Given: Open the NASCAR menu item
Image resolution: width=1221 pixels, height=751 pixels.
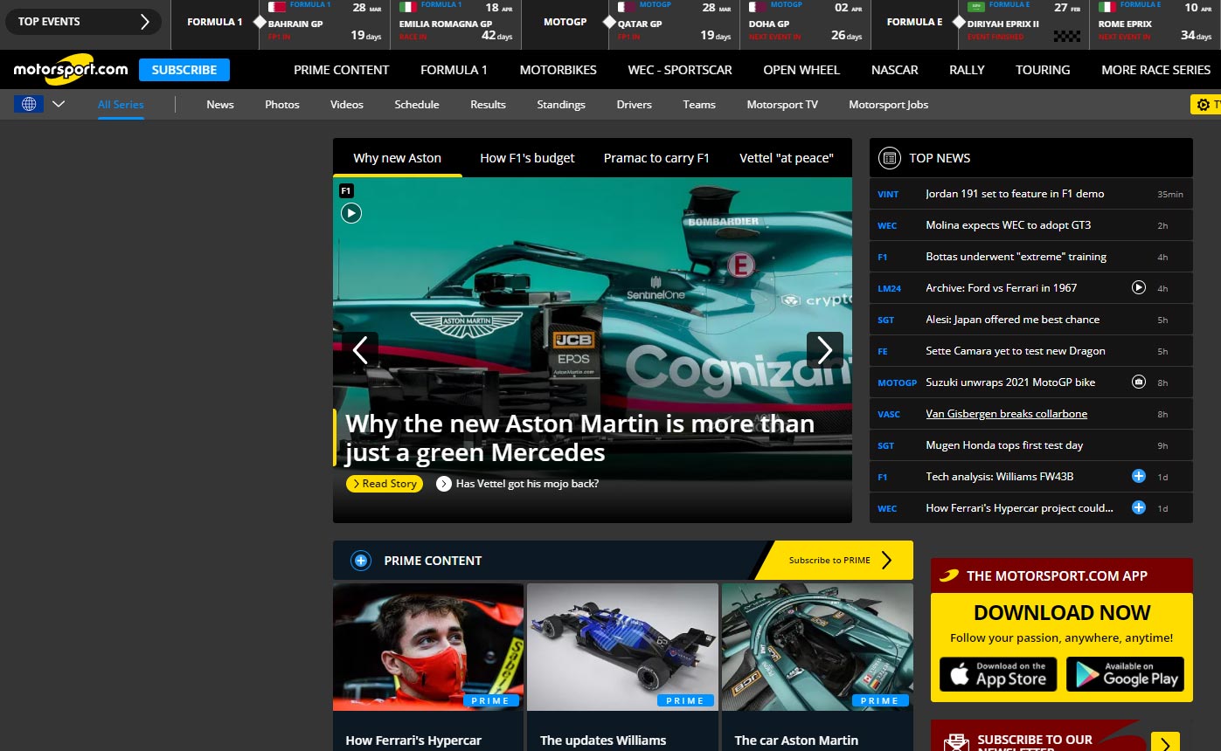Looking at the screenshot, I should coord(894,69).
